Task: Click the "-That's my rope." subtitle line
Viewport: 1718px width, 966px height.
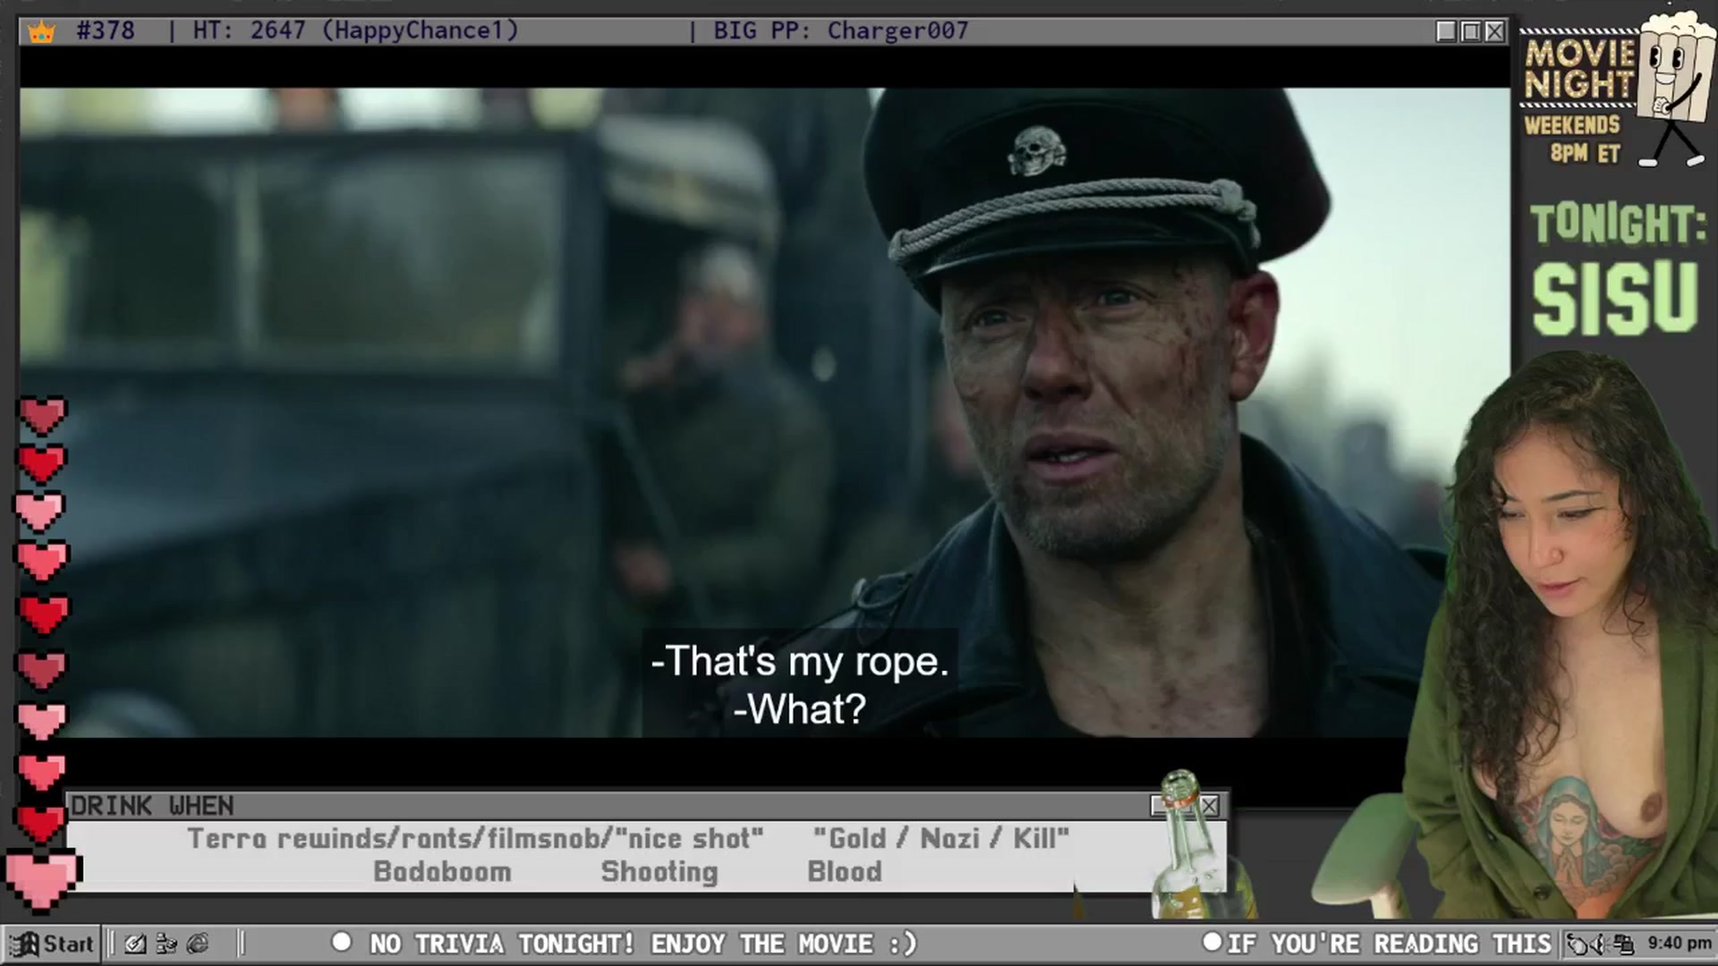Action: click(x=799, y=662)
